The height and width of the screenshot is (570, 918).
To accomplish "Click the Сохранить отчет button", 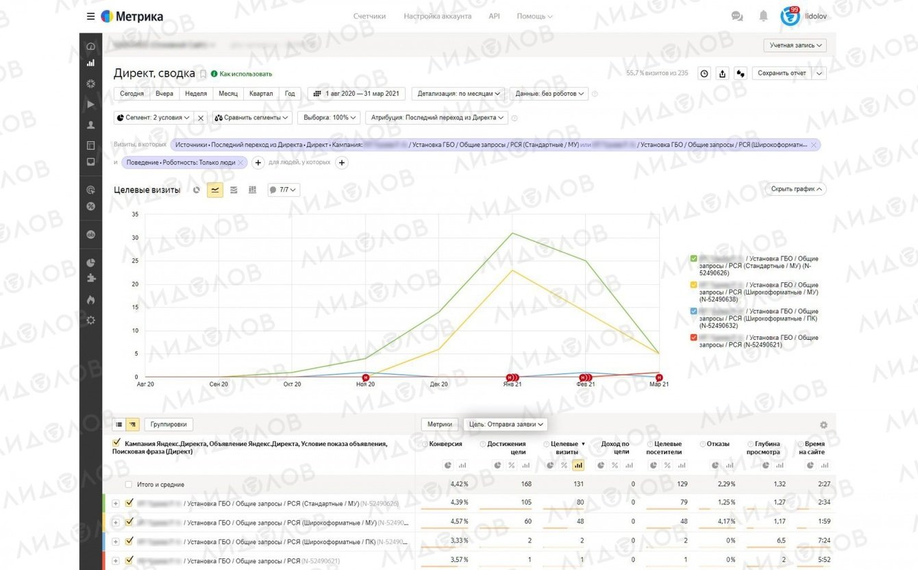I will (782, 73).
